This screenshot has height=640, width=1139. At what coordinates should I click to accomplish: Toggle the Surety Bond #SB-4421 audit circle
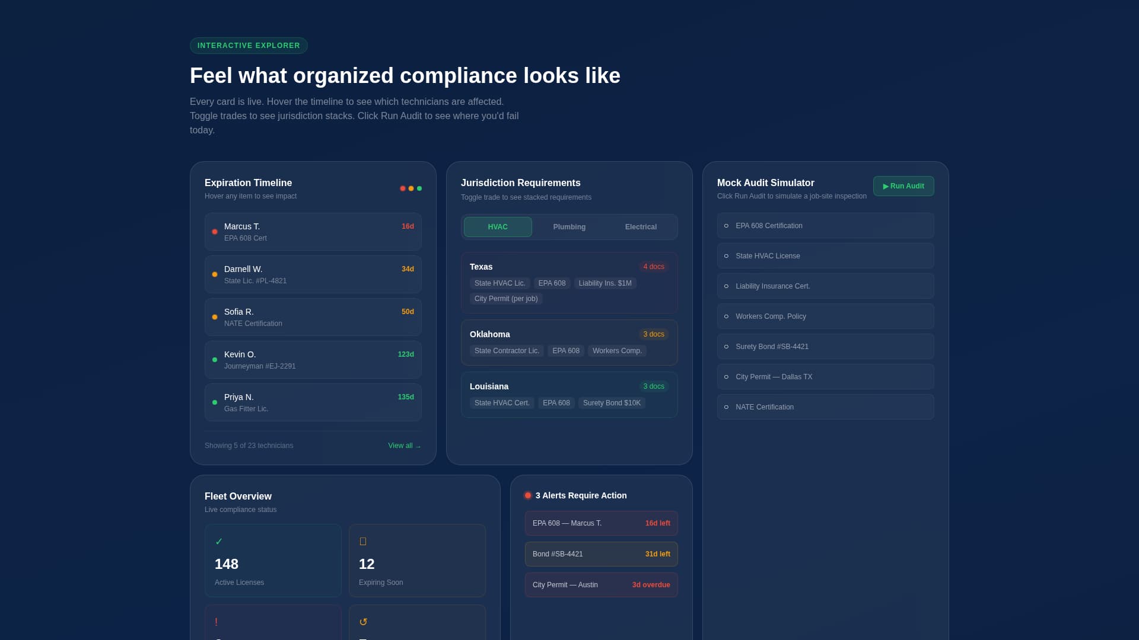(726, 347)
